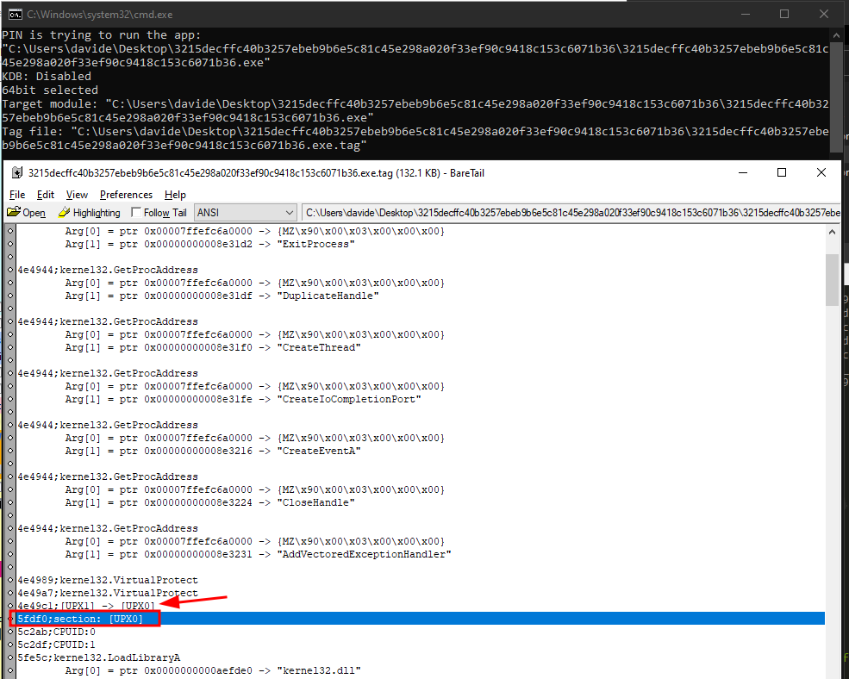Click the BareTail vertical scrollbar thumb

(832, 280)
